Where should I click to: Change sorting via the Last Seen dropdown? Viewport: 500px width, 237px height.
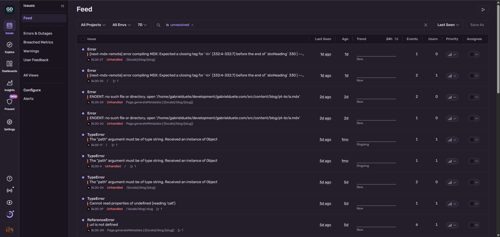click(x=448, y=25)
